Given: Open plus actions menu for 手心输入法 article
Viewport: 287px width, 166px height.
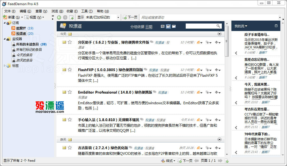Looking at the screenshot, I should click(218, 120).
